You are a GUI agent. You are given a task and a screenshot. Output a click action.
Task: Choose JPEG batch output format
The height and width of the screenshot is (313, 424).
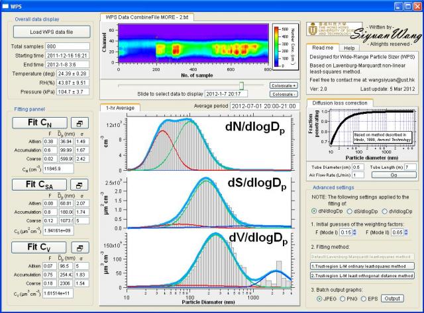point(319,298)
